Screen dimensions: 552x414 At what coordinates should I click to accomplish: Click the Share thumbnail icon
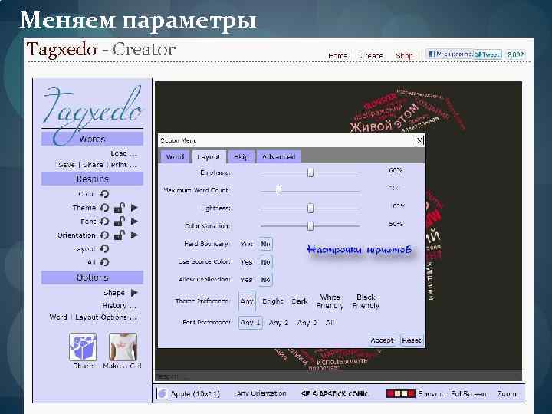coord(83,347)
